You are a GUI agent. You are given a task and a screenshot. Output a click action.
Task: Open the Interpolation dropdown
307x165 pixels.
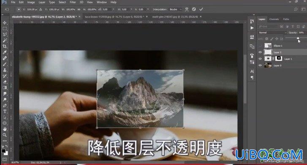click(x=175, y=9)
